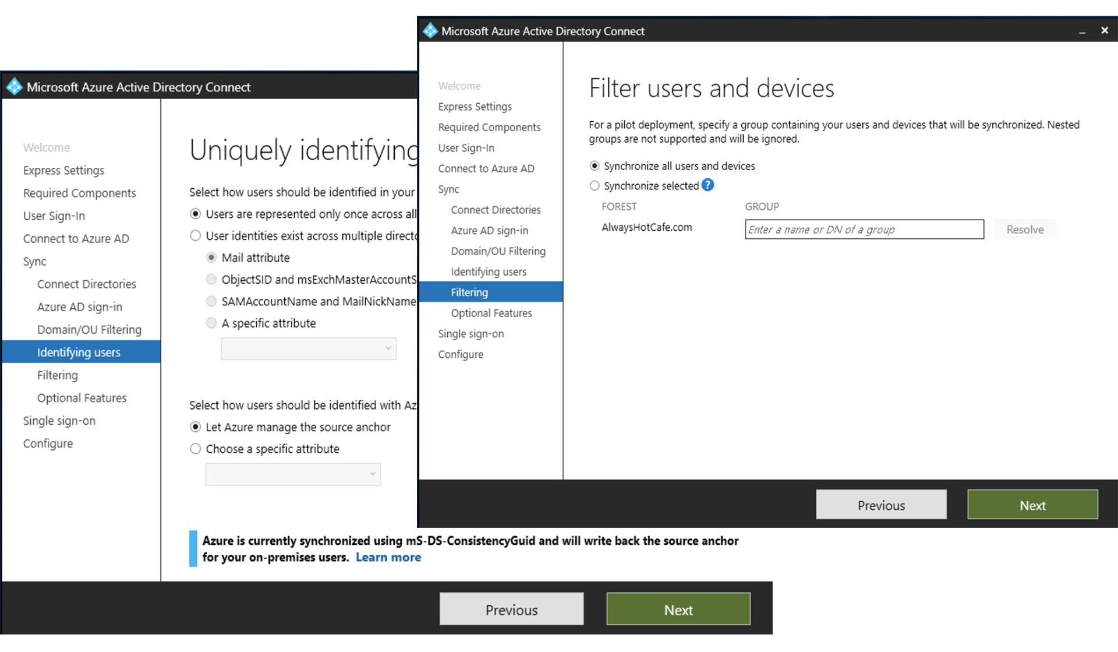Switch to the Single sign-on step

point(471,333)
